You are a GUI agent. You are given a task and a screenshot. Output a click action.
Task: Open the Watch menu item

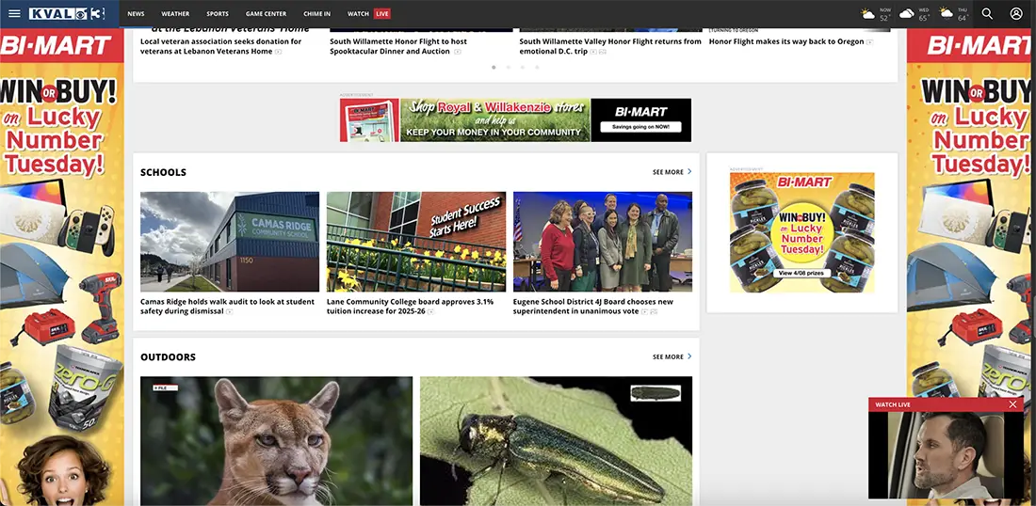coord(358,13)
